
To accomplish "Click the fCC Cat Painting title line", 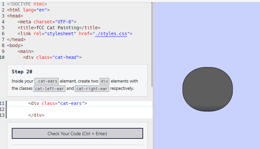I will point(59,28).
